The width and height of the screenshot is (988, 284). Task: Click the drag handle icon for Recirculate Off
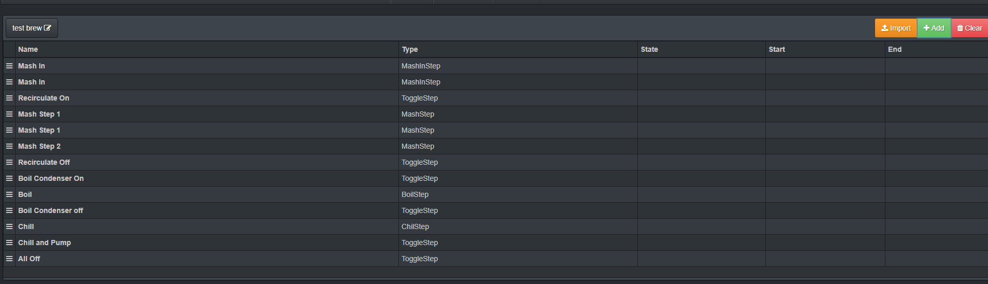point(9,162)
